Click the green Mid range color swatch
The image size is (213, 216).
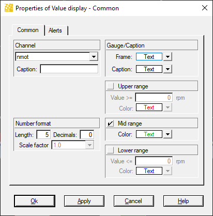coord(149,134)
